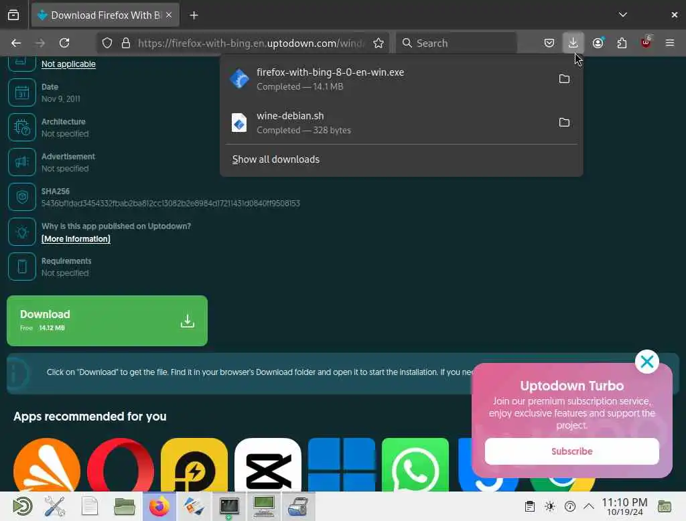The width and height of the screenshot is (686, 521).
Task: Adjust brightness from system tray icon
Action: [x=549, y=506]
